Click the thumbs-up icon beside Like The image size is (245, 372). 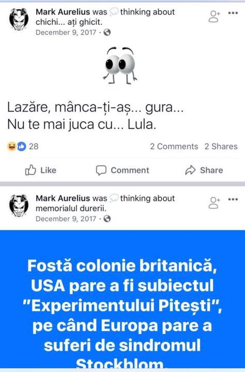(x=30, y=170)
